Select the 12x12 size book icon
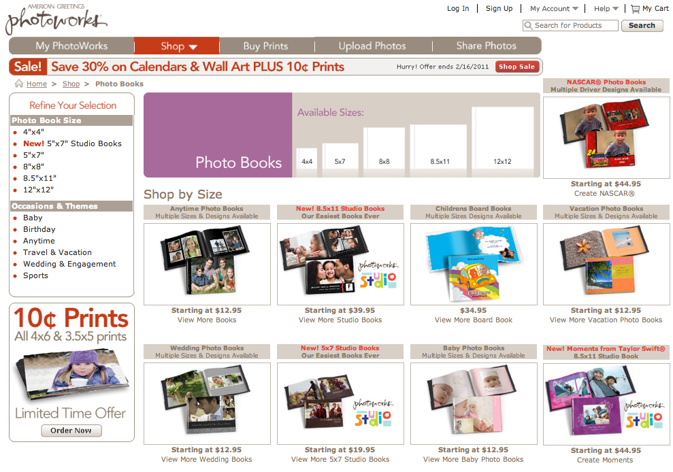This screenshot has width=673, height=472. pos(503,142)
